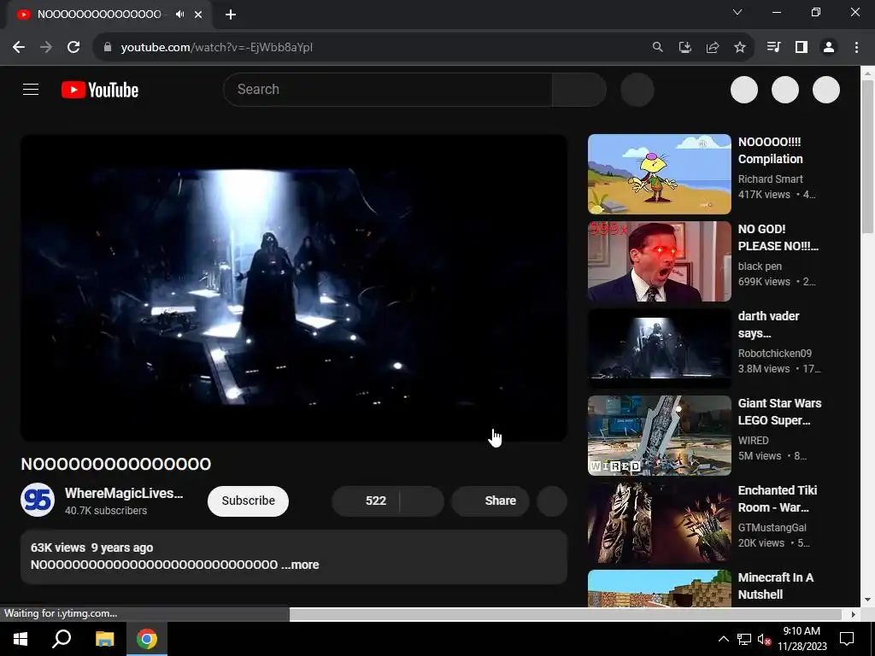Screen dimensions: 875x656
Task: Click the install app icon in the address bar
Action: [684, 48]
